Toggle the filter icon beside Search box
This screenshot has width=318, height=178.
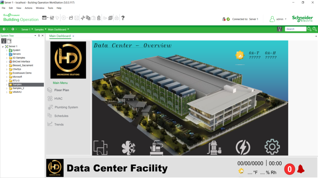click(279, 29)
